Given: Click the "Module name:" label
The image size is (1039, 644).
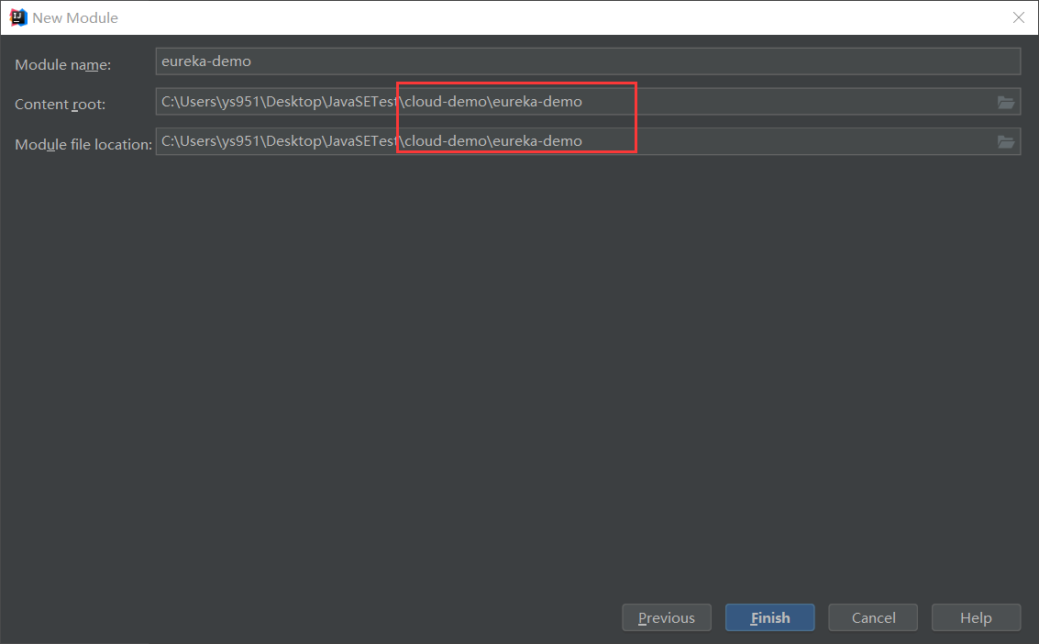Looking at the screenshot, I should 63,65.
